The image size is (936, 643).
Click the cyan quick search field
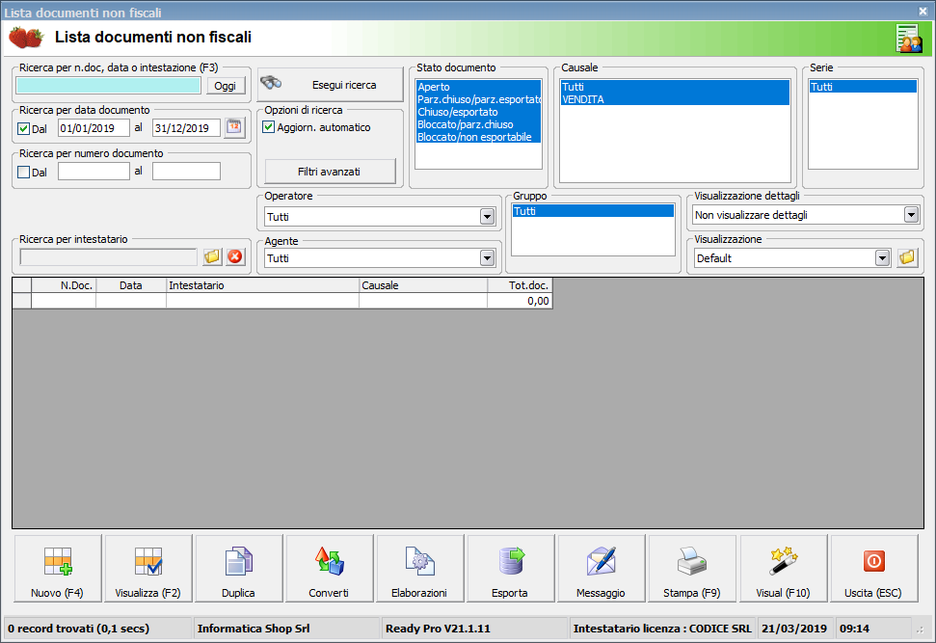coord(109,86)
